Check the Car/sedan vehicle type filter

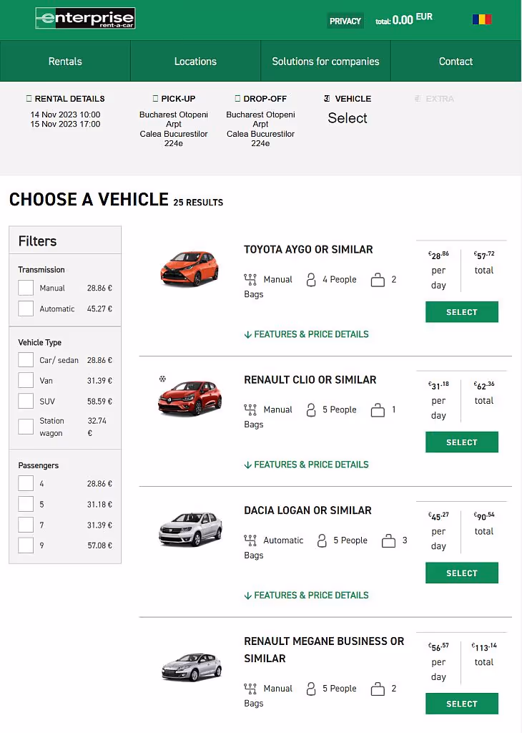point(26,360)
